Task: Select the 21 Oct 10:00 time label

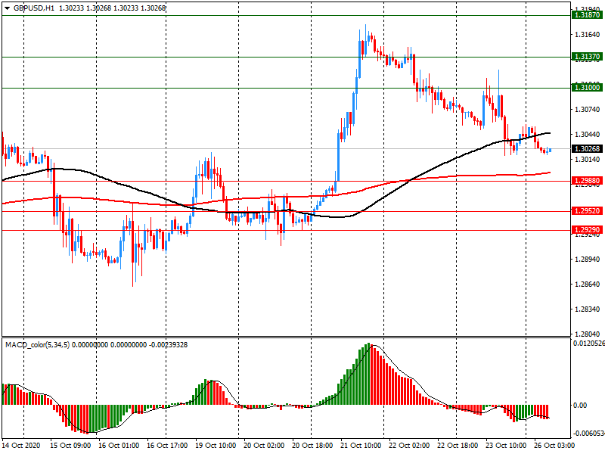Action: point(362,446)
